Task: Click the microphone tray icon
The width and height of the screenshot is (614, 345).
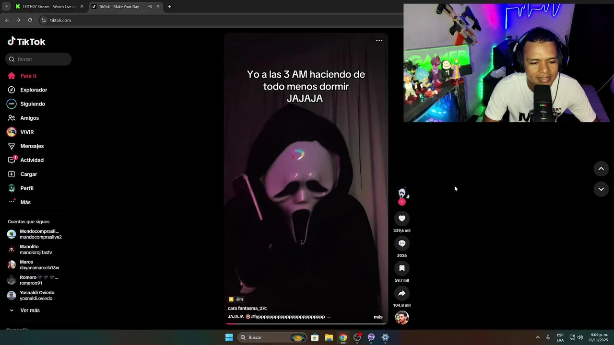Action: [x=548, y=337]
